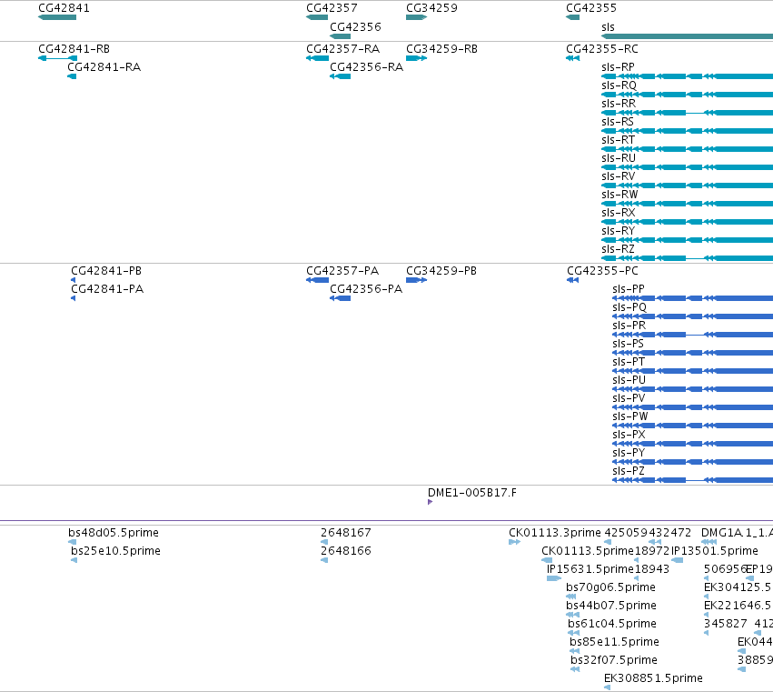Screen dimensions: 773x692
Task: Click feature 2648166
Action: 324,561
